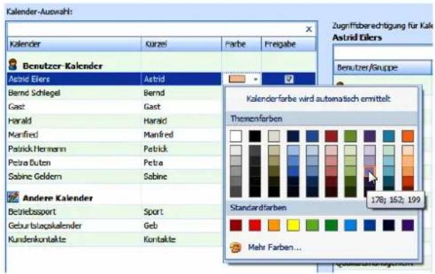Viewport: 435px width, 274px height.
Task: Click the current color swatch for Astrid Eilers
Action: pyautogui.click(x=237, y=79)
